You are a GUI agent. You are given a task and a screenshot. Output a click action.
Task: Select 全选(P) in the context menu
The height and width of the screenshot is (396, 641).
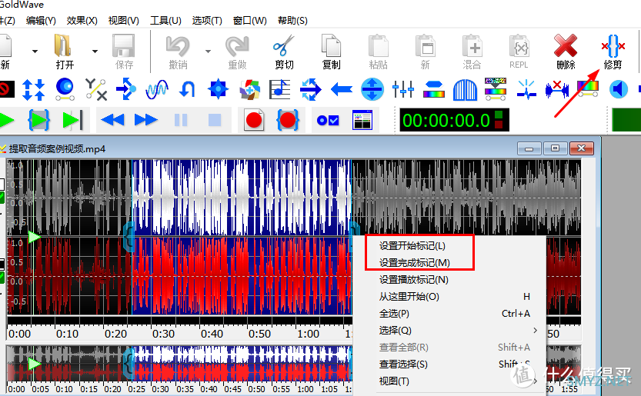click(394, 314)
